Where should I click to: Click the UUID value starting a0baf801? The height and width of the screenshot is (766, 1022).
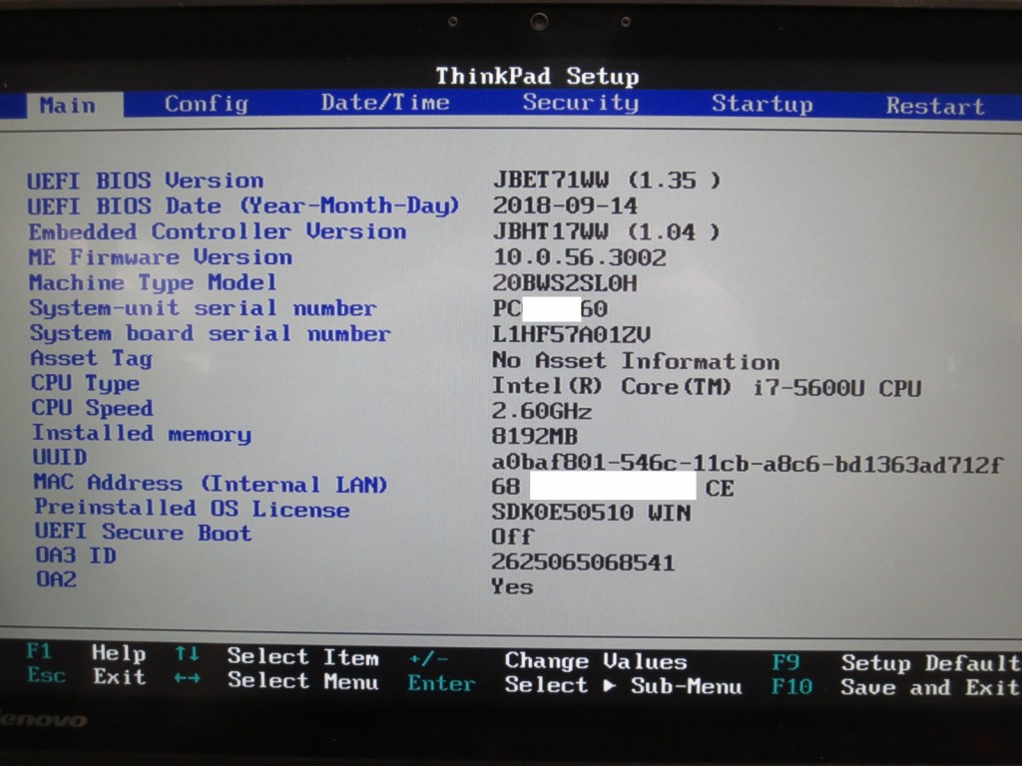747,464
